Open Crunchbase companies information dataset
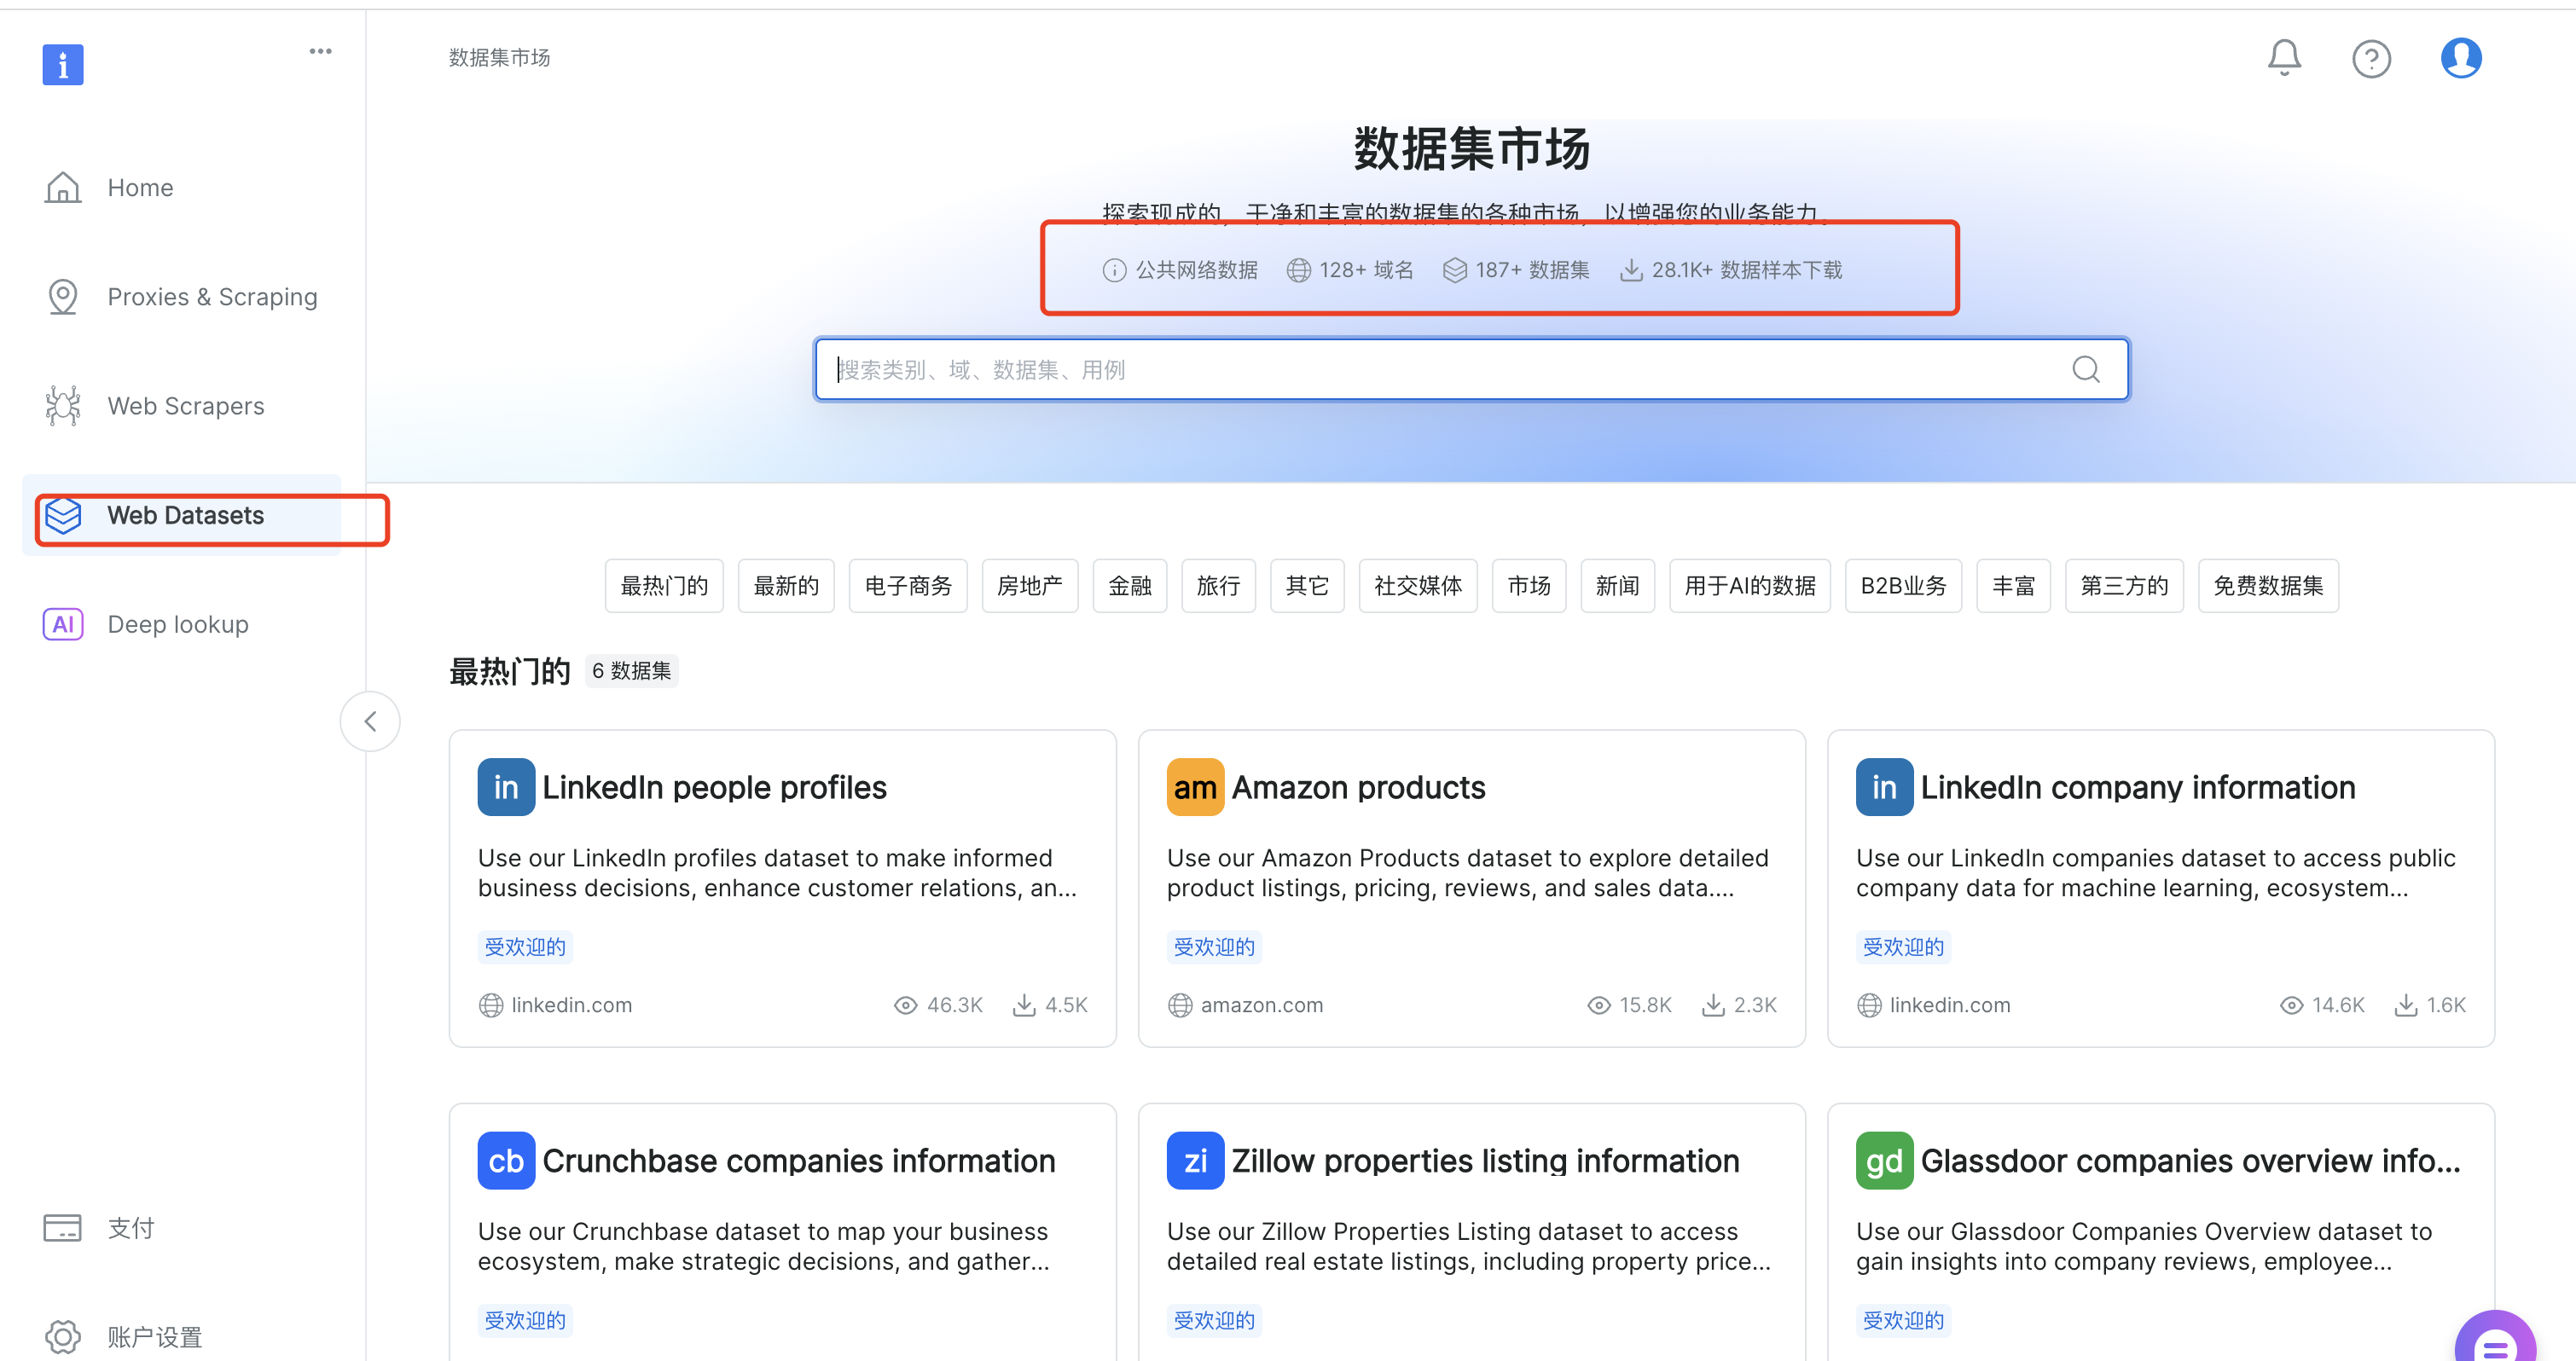The image size is (2576, 1361). 798,1160
